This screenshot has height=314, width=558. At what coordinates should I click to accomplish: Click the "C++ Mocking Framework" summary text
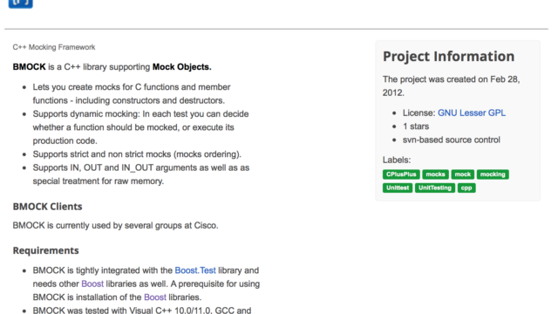click(54, 47)
